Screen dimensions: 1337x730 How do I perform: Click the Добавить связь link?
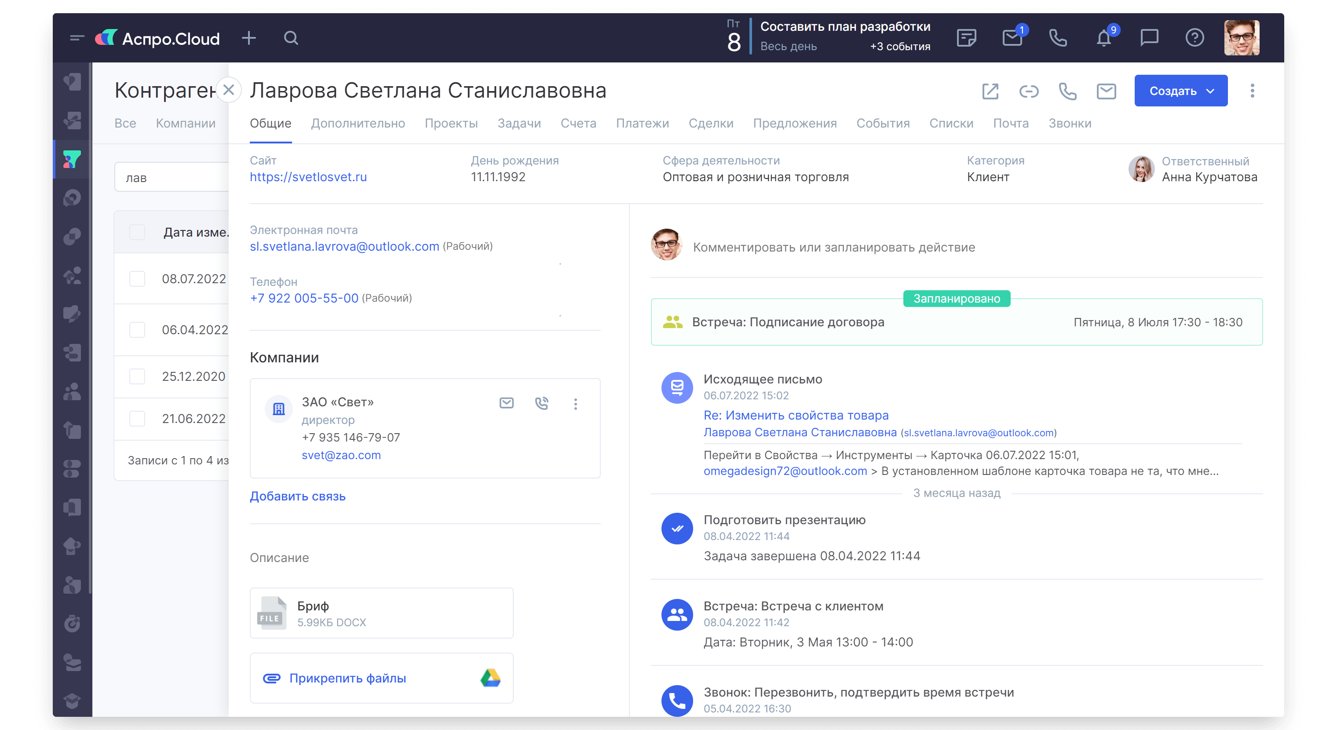(297, 496)
